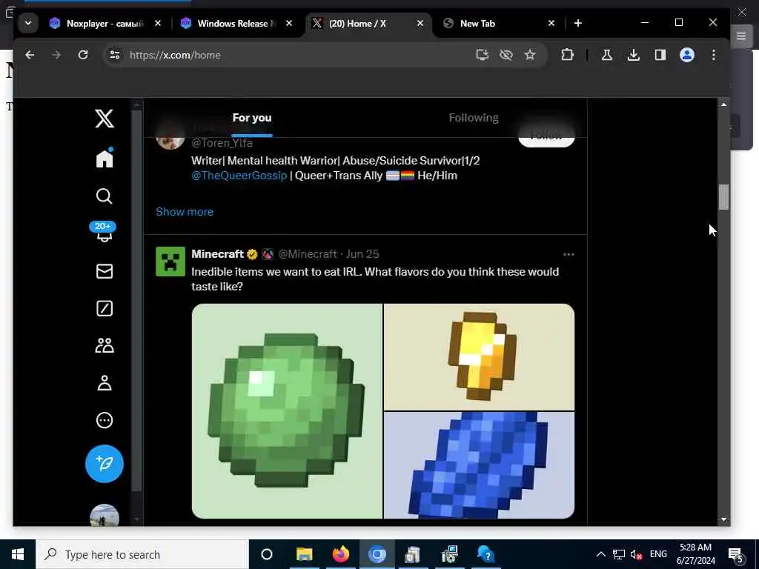Image resolution: width=759 pixels, height=569 pixels.
Task: Open Explore search icon in sidebar
Action: (x=104, y=196)
